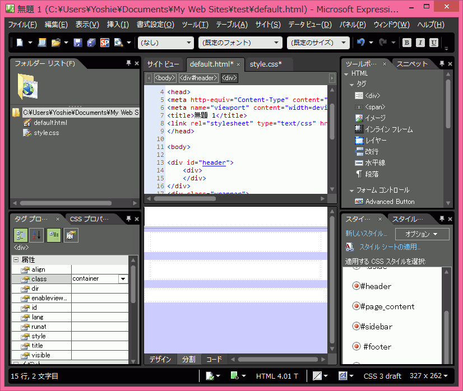Switch to the style.css tab
463x391 pixels.
[x=266, y=64]
